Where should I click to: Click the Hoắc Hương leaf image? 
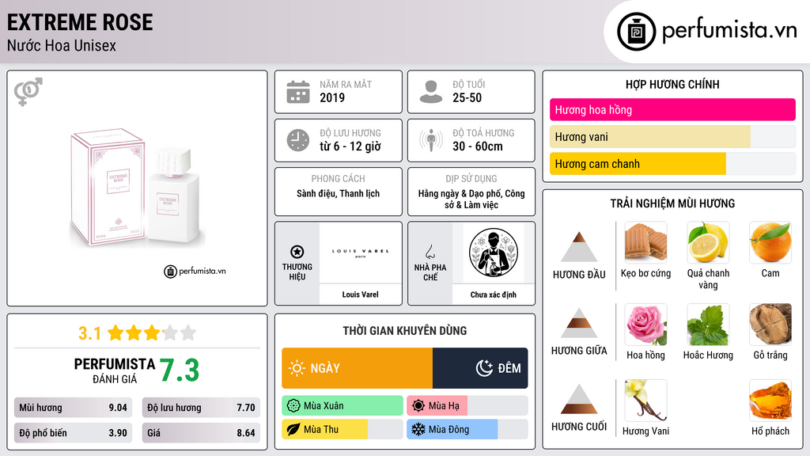pos(708,324)
